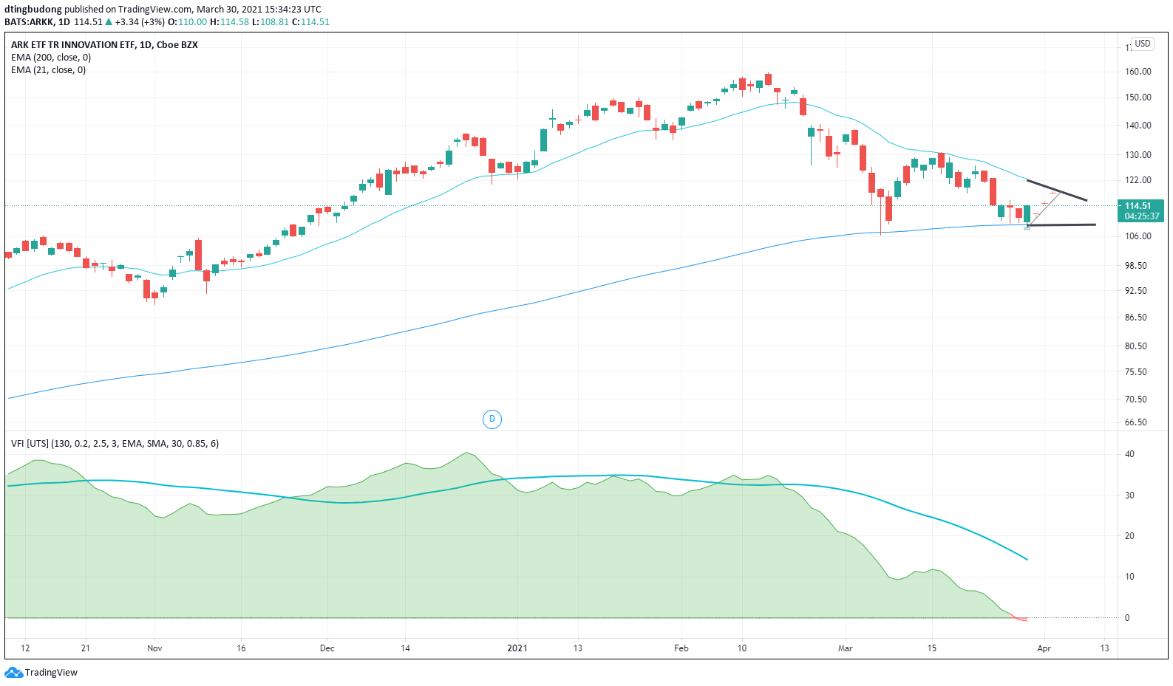
Task: Click the open value O:110.00
Action: click(x=188, y=22)
